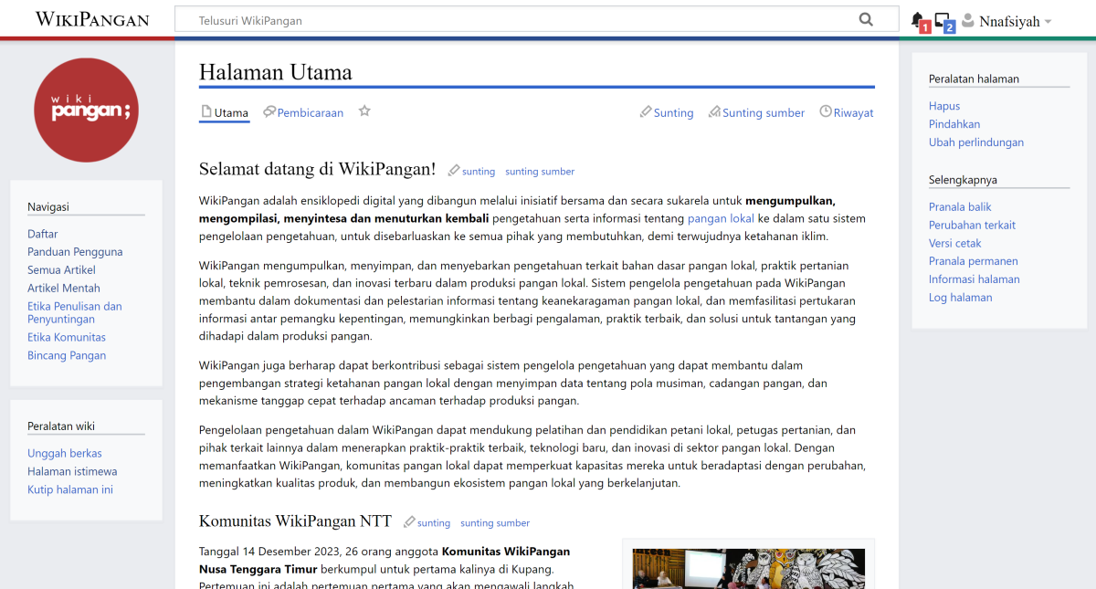Image resolution: width=1096 pixels, height=589 pixels.
Task: Click the user profile icon beside Nnafsiyah
Action: [968, 19]
